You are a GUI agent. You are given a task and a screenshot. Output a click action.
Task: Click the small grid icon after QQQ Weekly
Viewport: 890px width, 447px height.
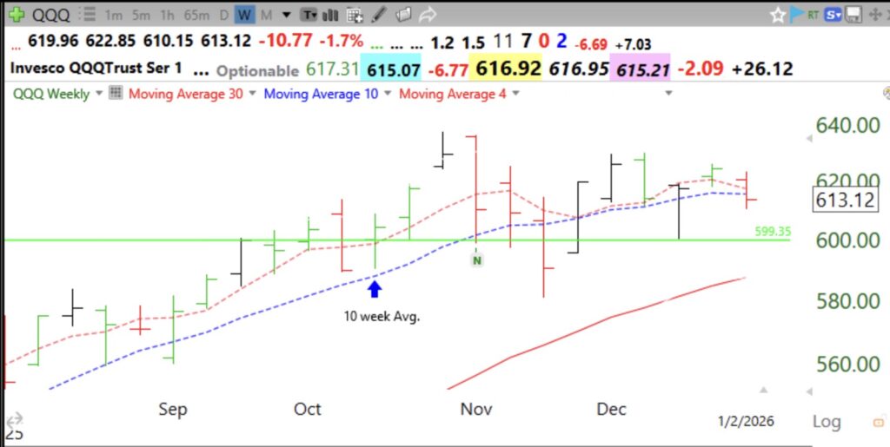coord(116,93)
